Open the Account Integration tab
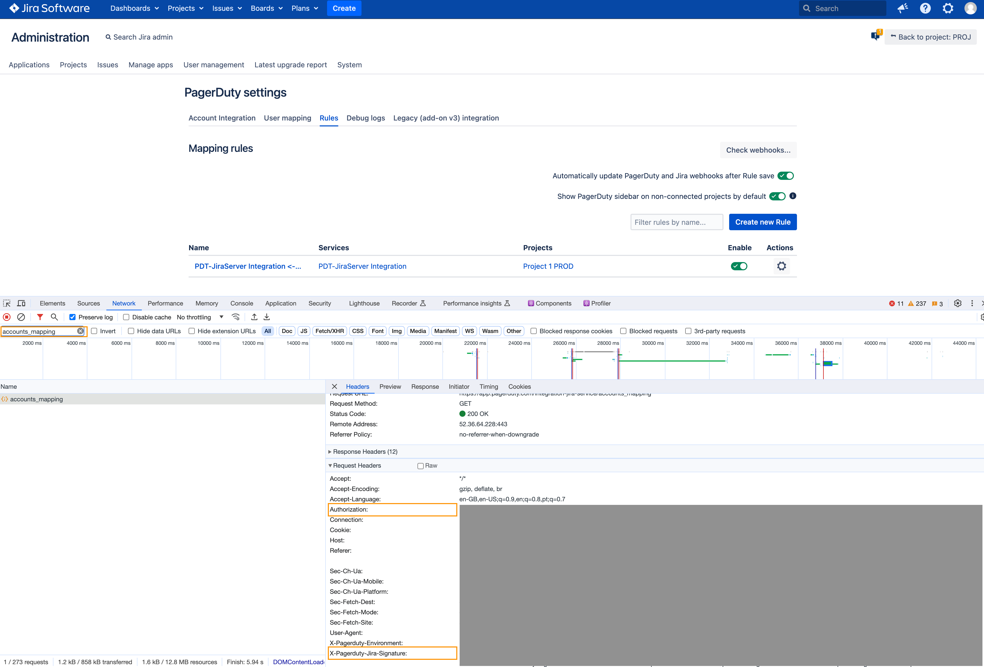This screenshot has width=984, height=667. coord(222,118)
